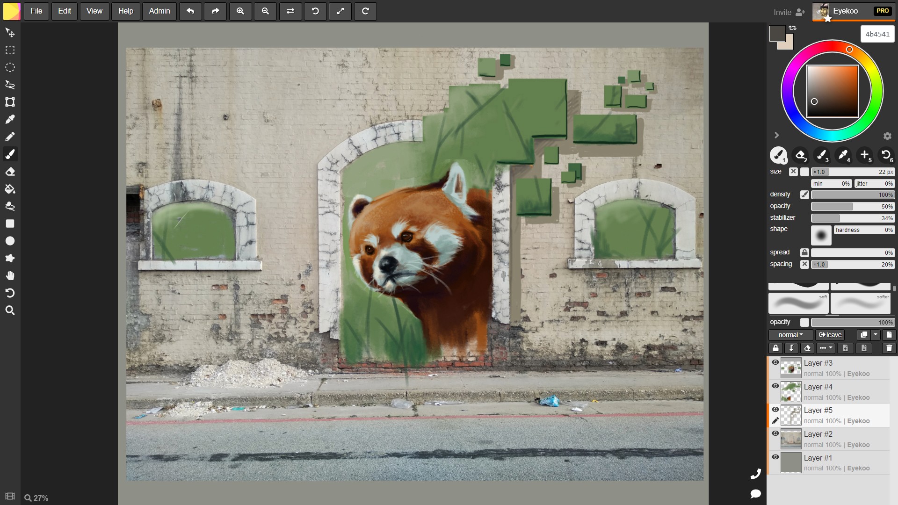Screen dimensions: 898x505
Task: Adjust the brush opacity slider at 50%
Action: point(853,206)
